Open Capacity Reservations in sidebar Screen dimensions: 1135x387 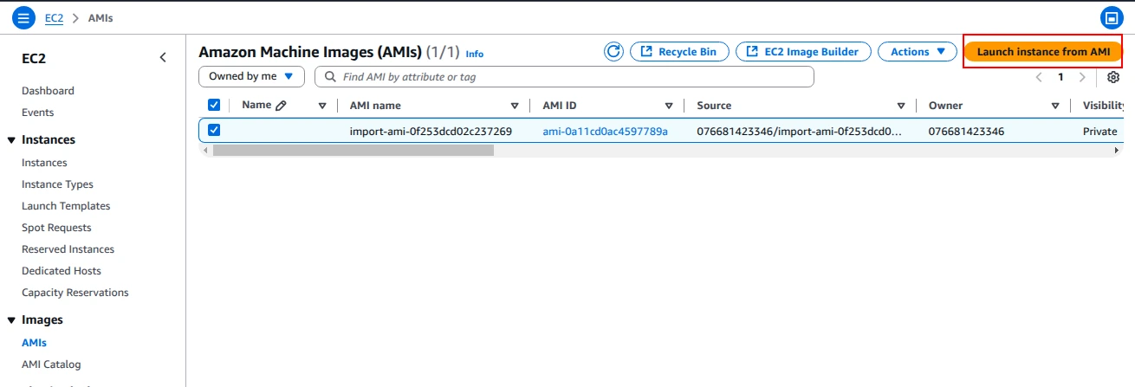75,293
